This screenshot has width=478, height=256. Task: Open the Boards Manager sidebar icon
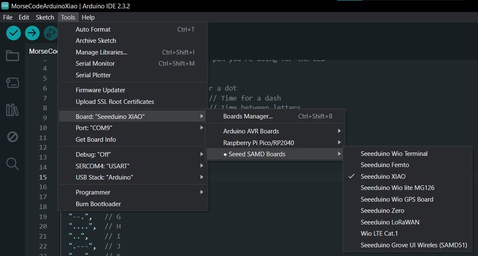pos(13,82)
